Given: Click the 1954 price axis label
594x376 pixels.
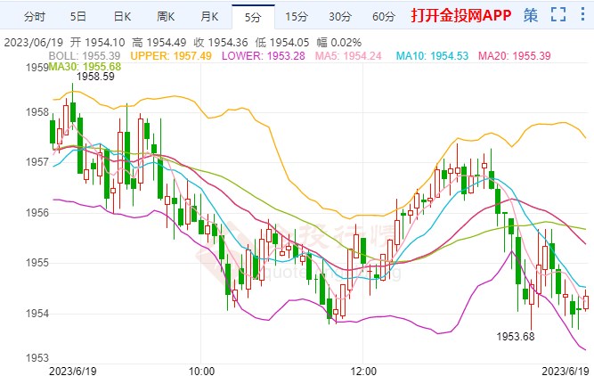Looking at the screenshot, I should pyautogui.click(x=37, y=314).
